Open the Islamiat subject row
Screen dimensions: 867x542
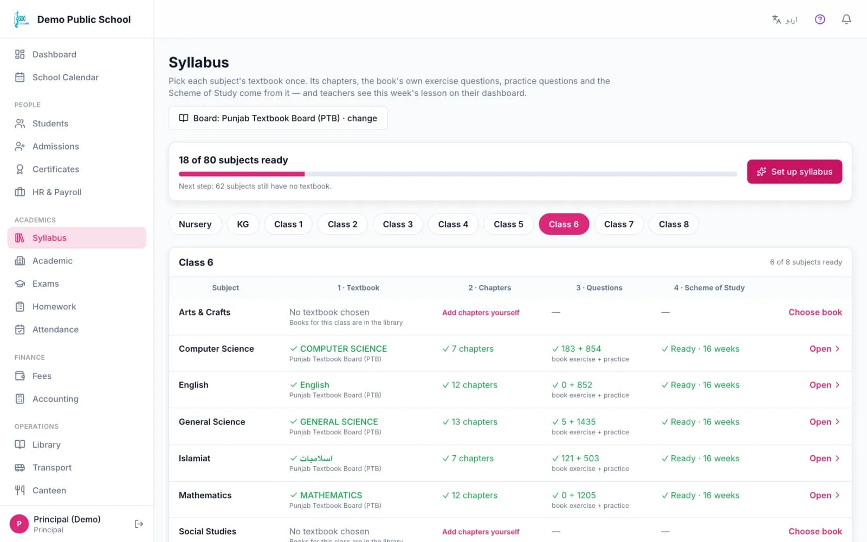coord(824,458)
